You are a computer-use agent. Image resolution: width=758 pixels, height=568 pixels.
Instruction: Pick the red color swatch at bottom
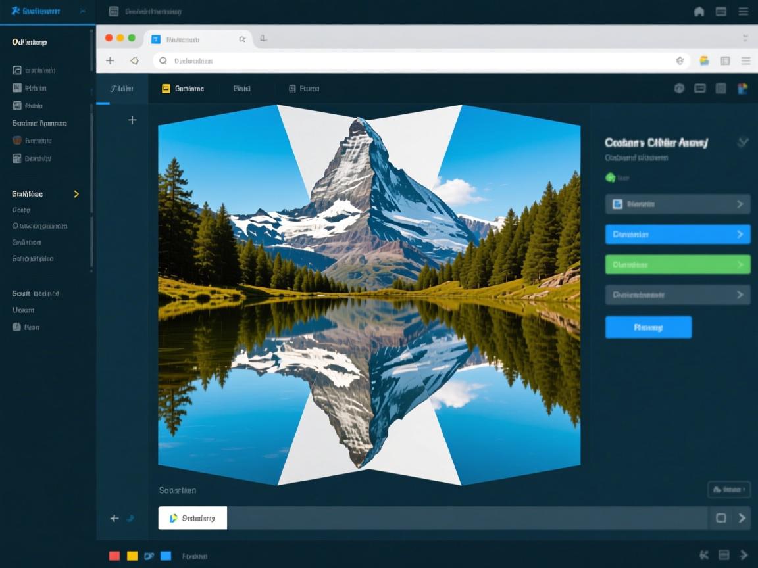click(x=114, y=556)
